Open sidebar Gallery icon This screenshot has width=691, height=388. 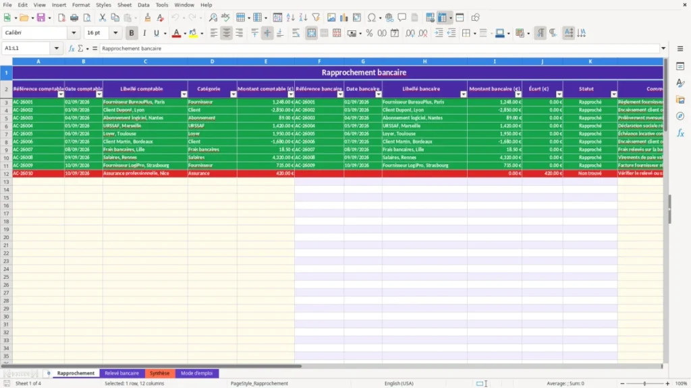coord(680,100)
